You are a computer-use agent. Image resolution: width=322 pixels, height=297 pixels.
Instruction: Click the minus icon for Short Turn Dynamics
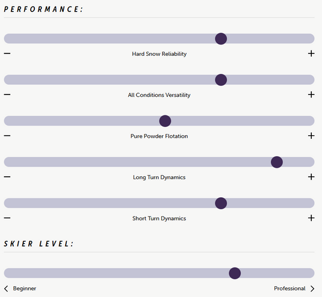(x=7, y=218)
